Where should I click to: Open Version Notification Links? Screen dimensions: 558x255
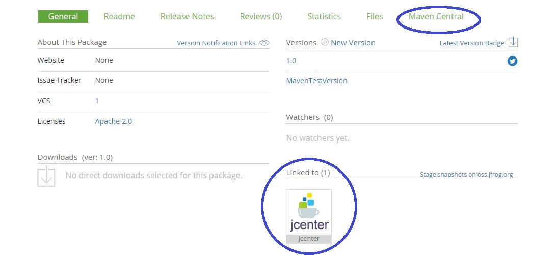pyautogui.click(x=216, y=43)
